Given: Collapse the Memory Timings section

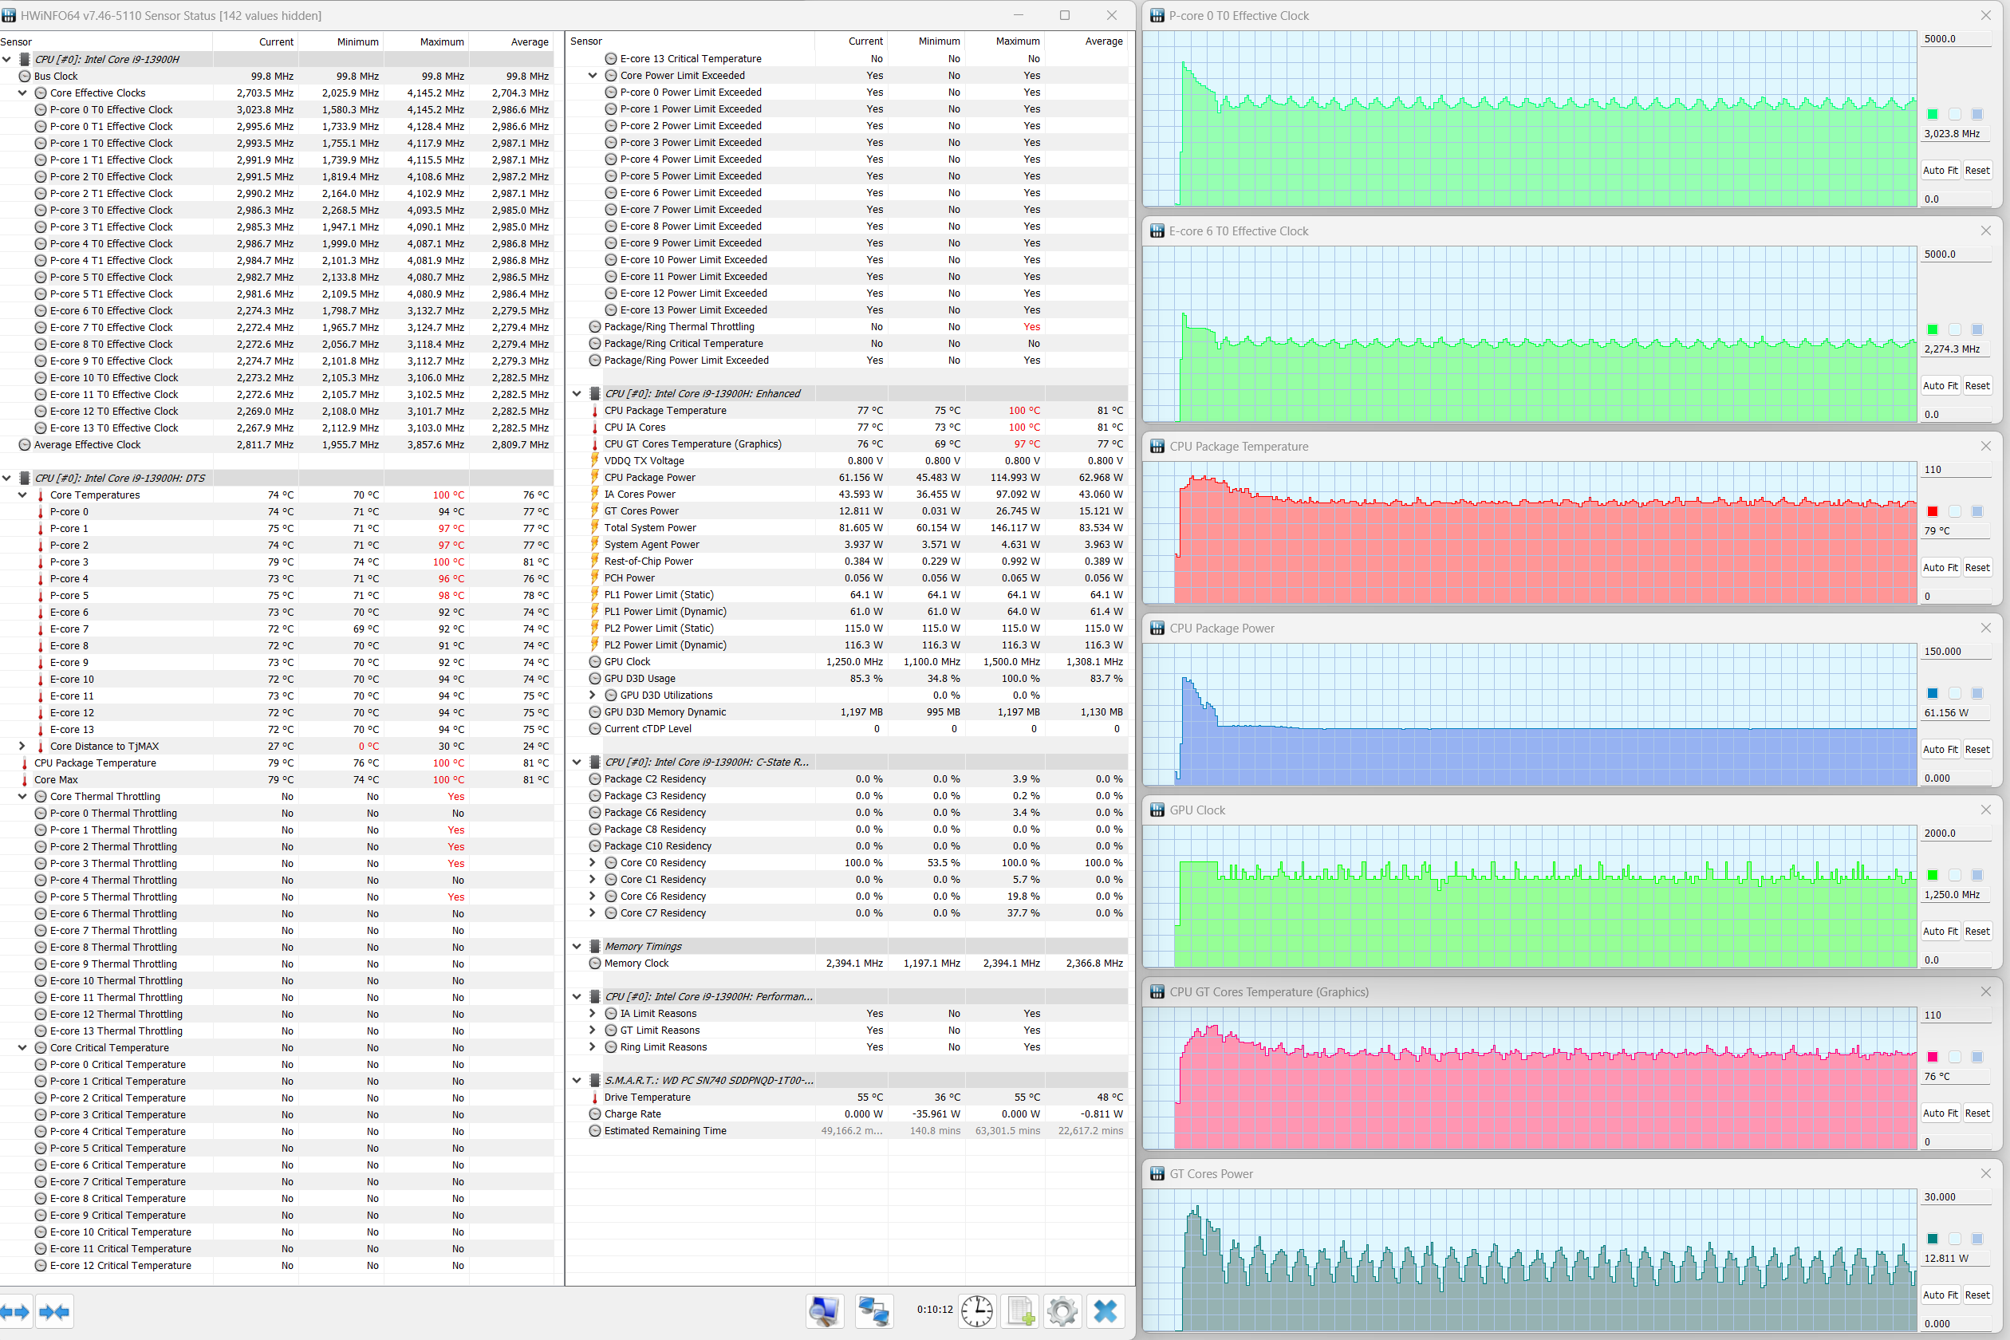Looking at the screenshot, I should [x=577, y=946].
